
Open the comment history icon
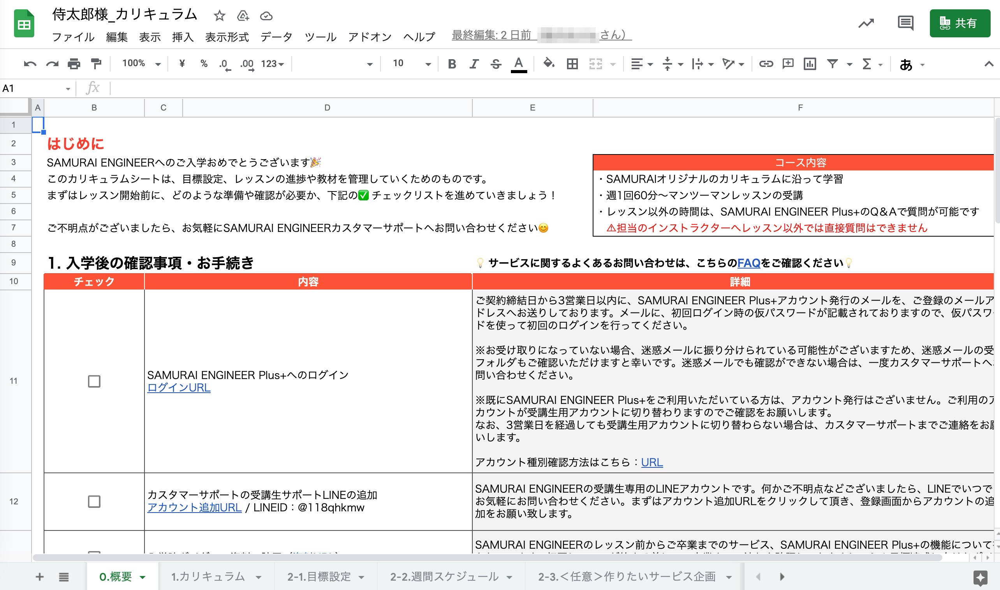coord(905,23)
